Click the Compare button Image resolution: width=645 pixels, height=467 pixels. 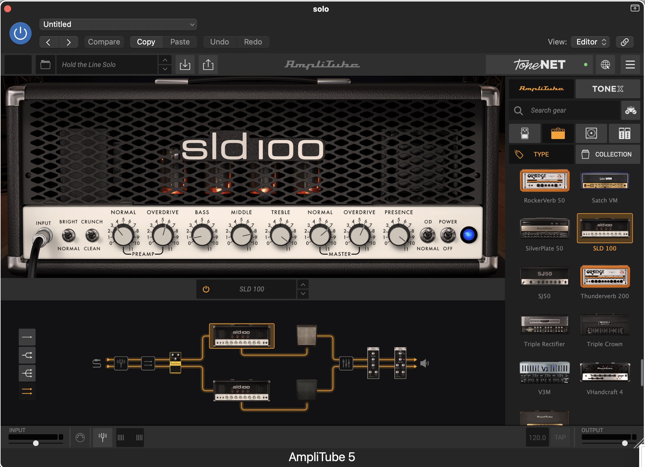104,42
